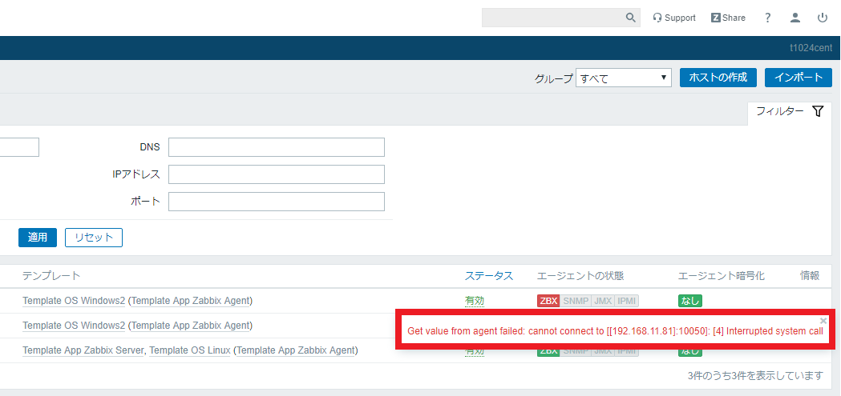
Task: Click the エージェントの状態 column header
Action: (580, 276)
